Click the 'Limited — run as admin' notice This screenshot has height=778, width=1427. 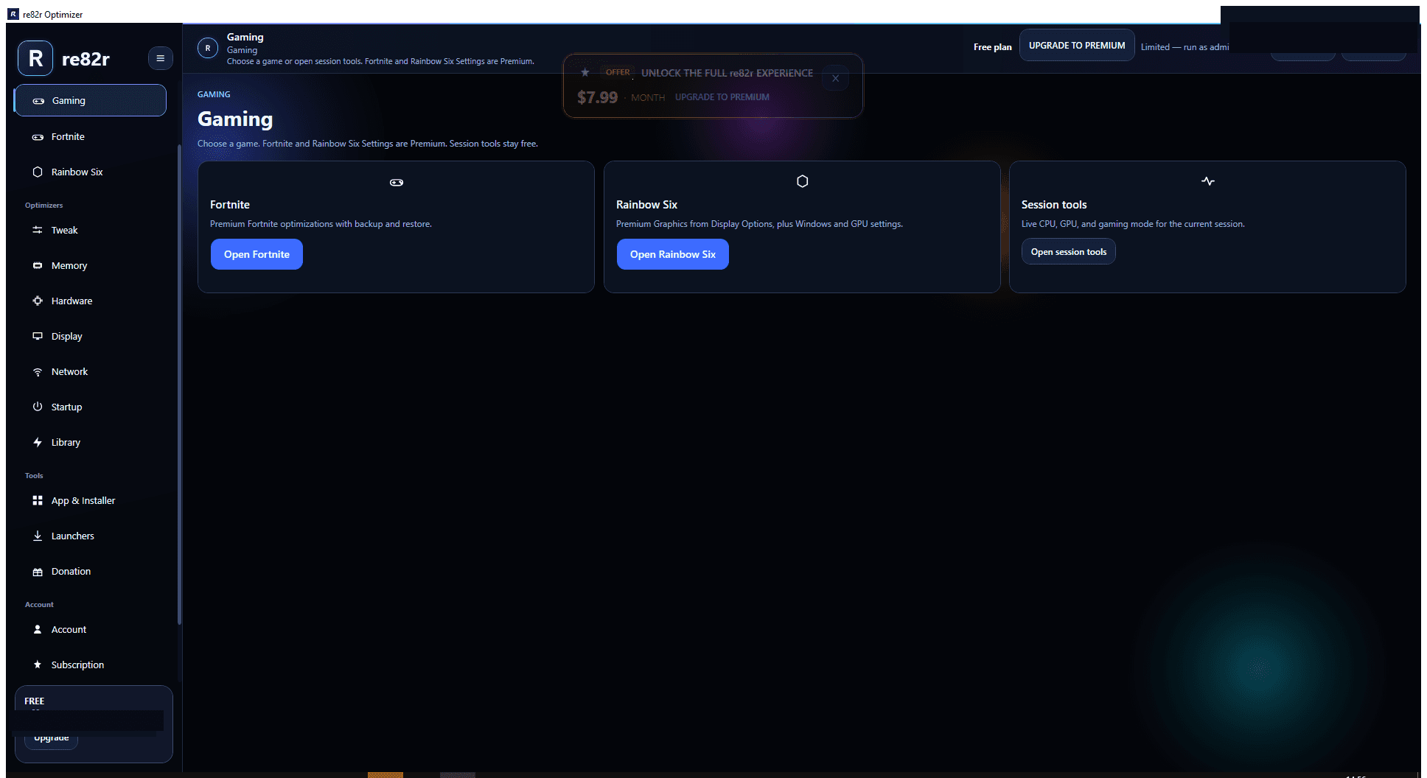(1184, 47)
